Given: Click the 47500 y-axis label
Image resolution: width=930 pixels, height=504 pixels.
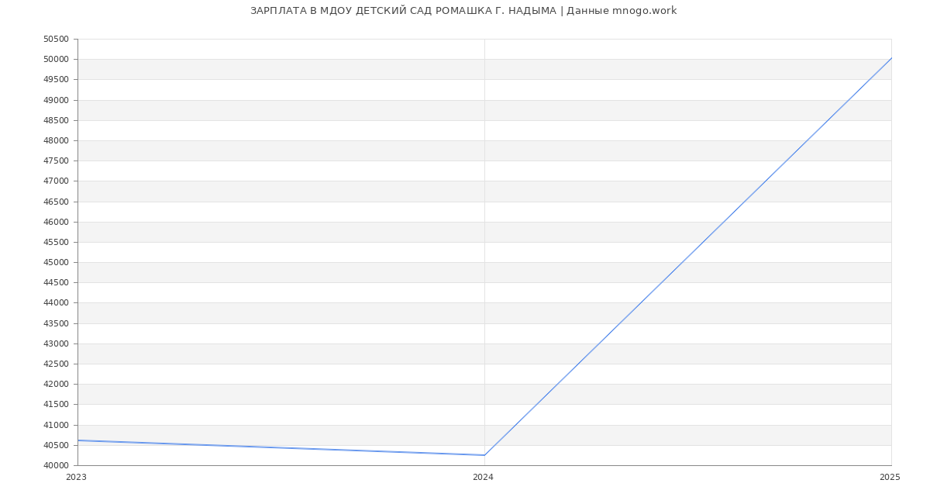Looking at the screenshot, I should (x=56, y=161).
